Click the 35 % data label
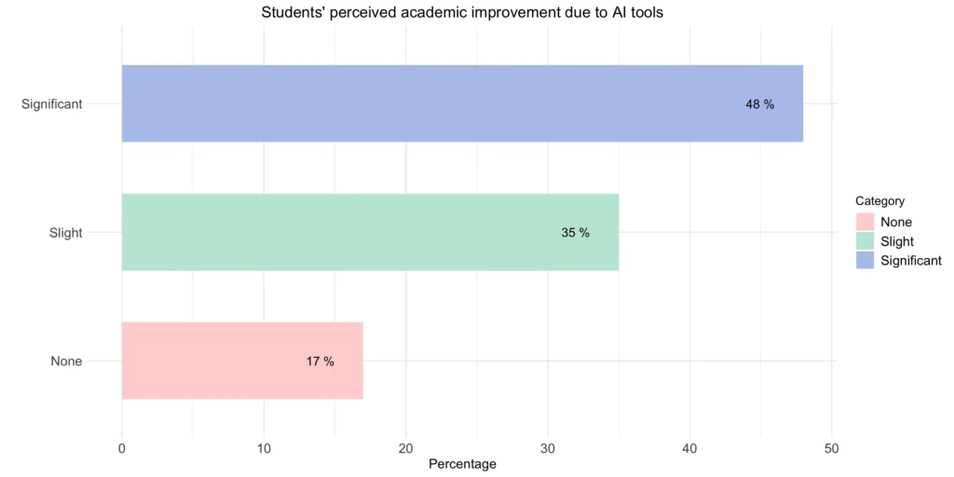Image resolution: width=954 pixels, height=477 pixels. [576, 233]
